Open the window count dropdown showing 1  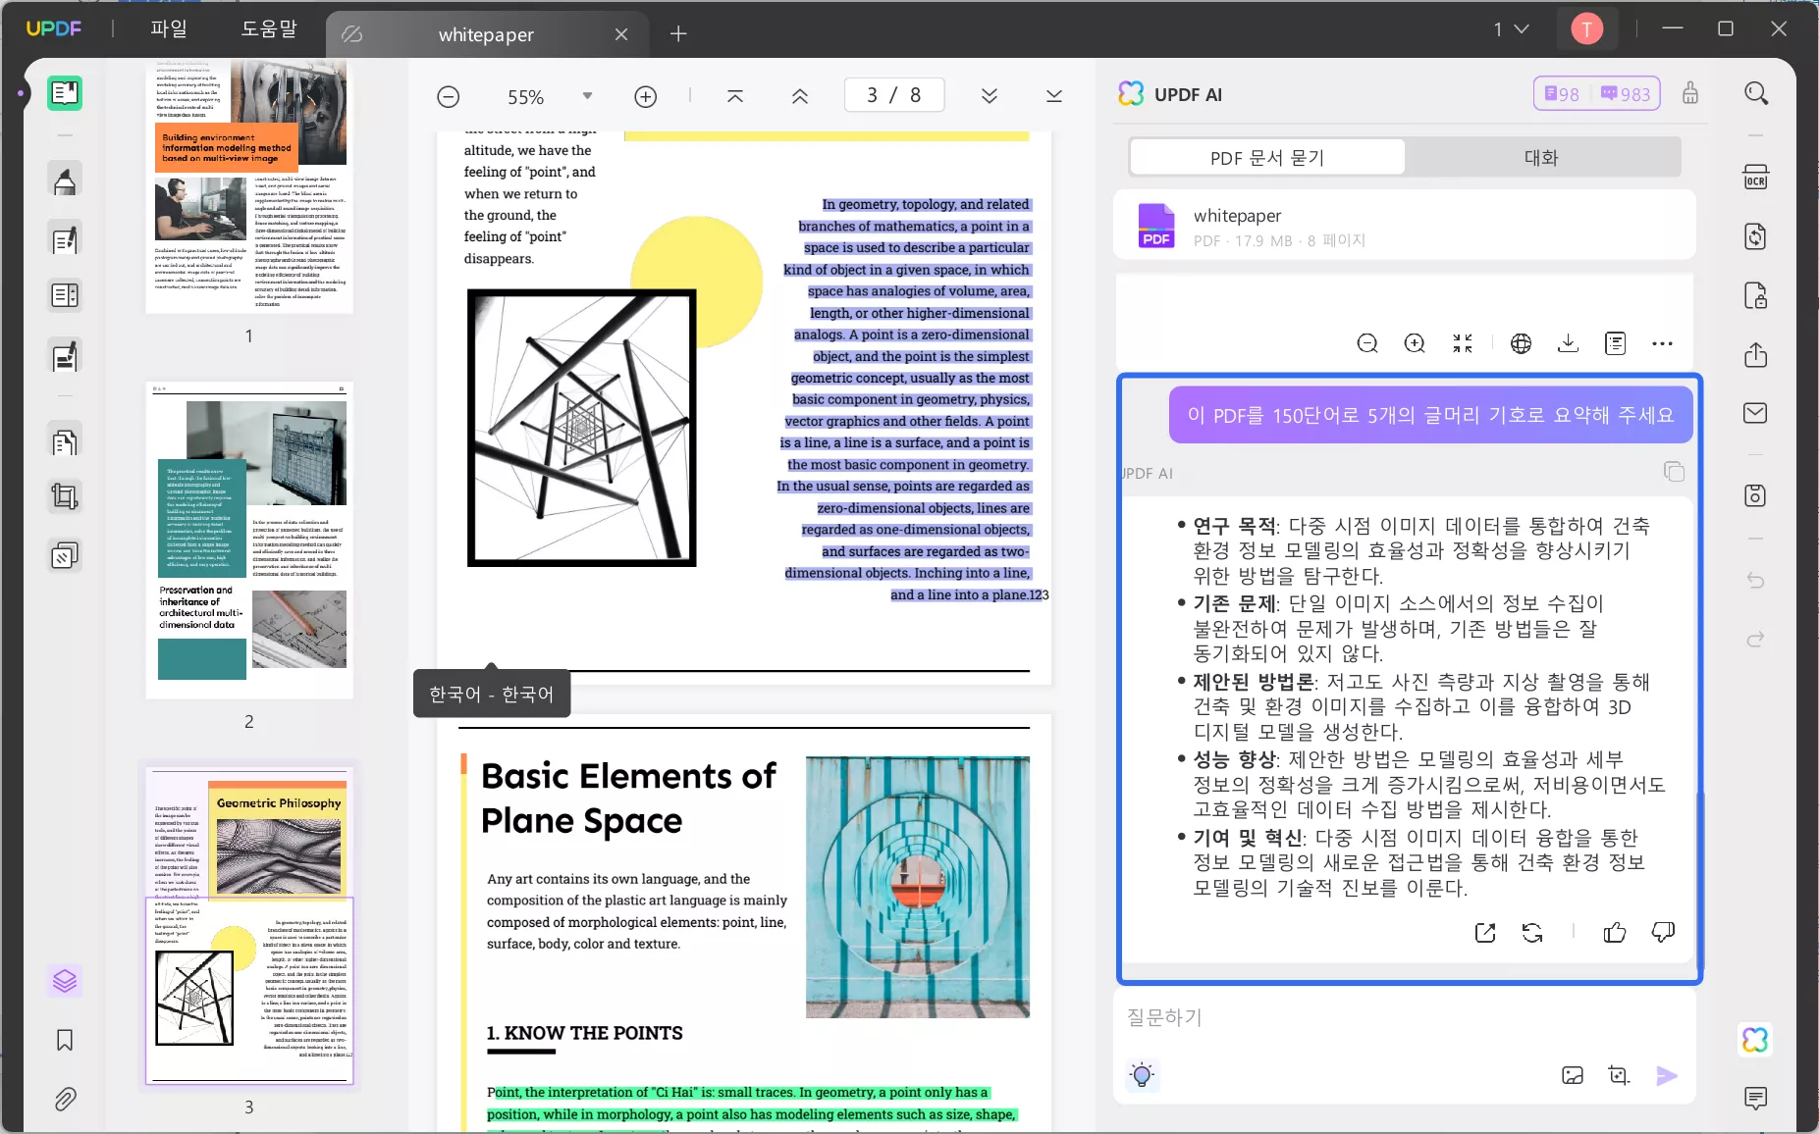pyautogui.click(x=1512, y=29)
